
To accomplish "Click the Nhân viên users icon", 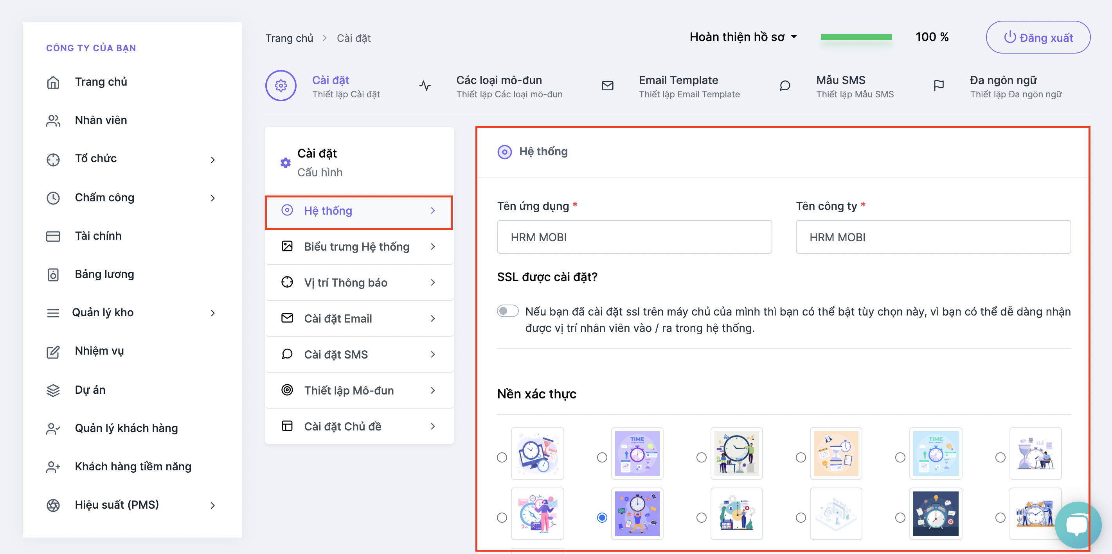I will tap(53, 120).
